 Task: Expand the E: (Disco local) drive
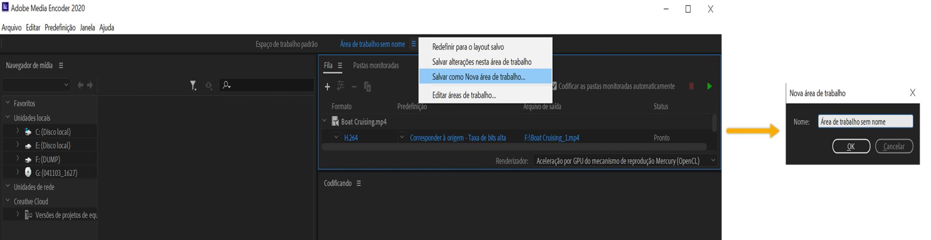[x=17, y=145]
